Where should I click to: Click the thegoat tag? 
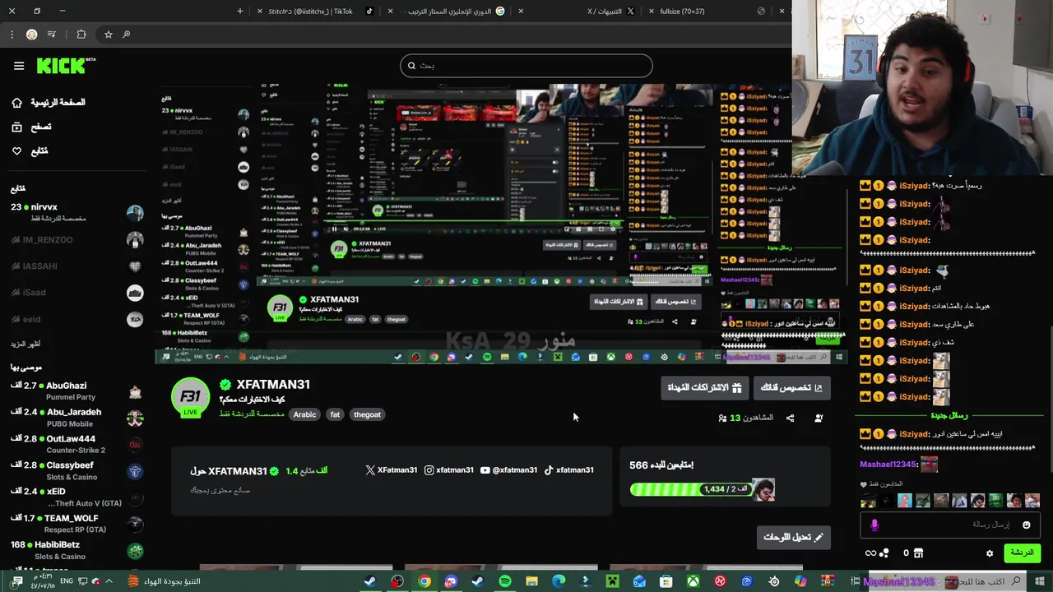pyautogui.click(x=367, y=414)
